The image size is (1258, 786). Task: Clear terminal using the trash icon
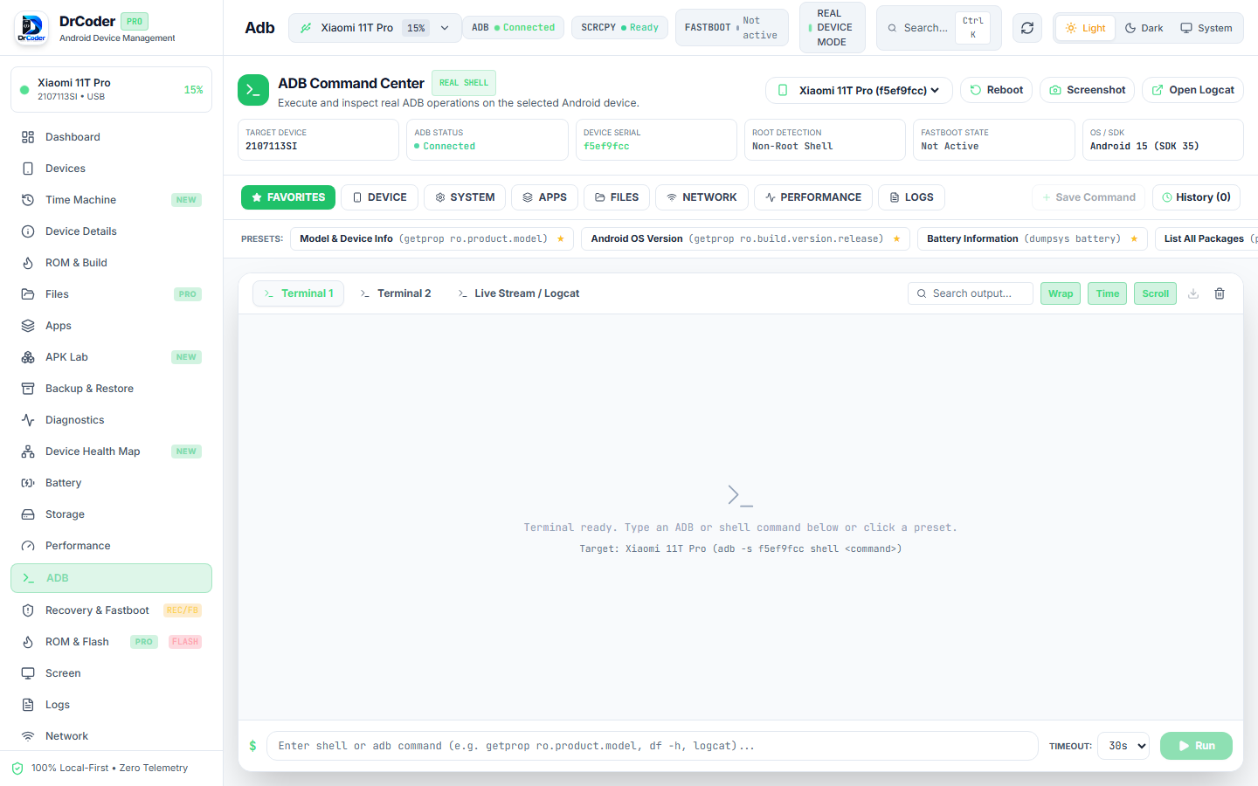point(1220,293)
